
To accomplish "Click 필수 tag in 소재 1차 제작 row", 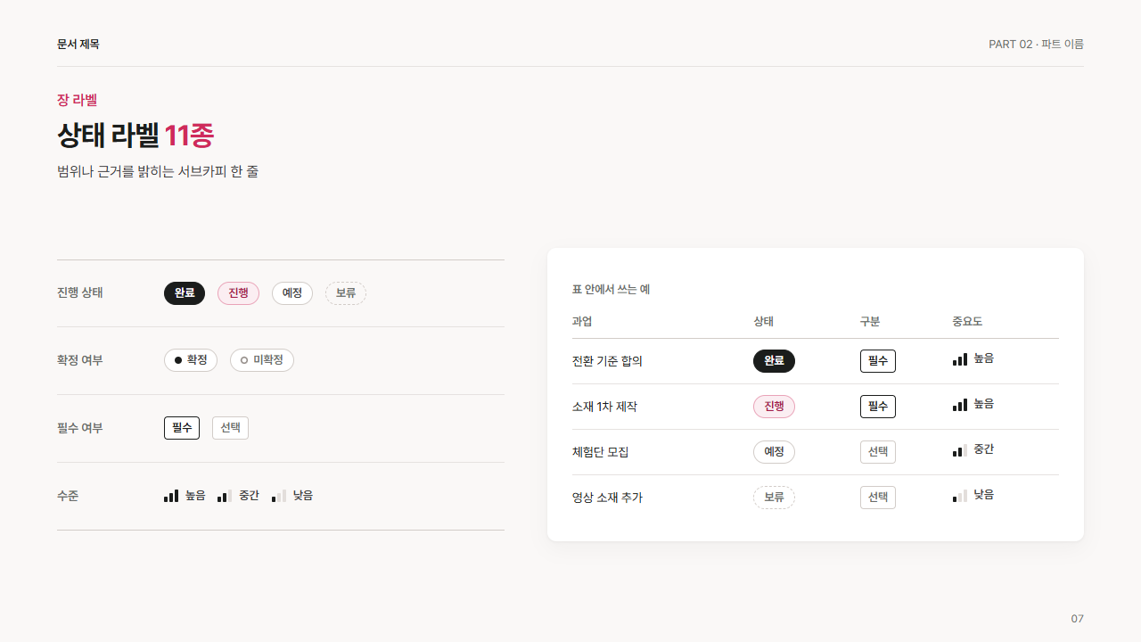I will point(878,407).
